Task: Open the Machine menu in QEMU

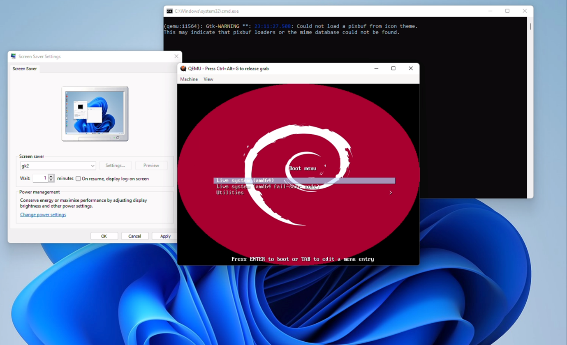Action: (189, 79)
